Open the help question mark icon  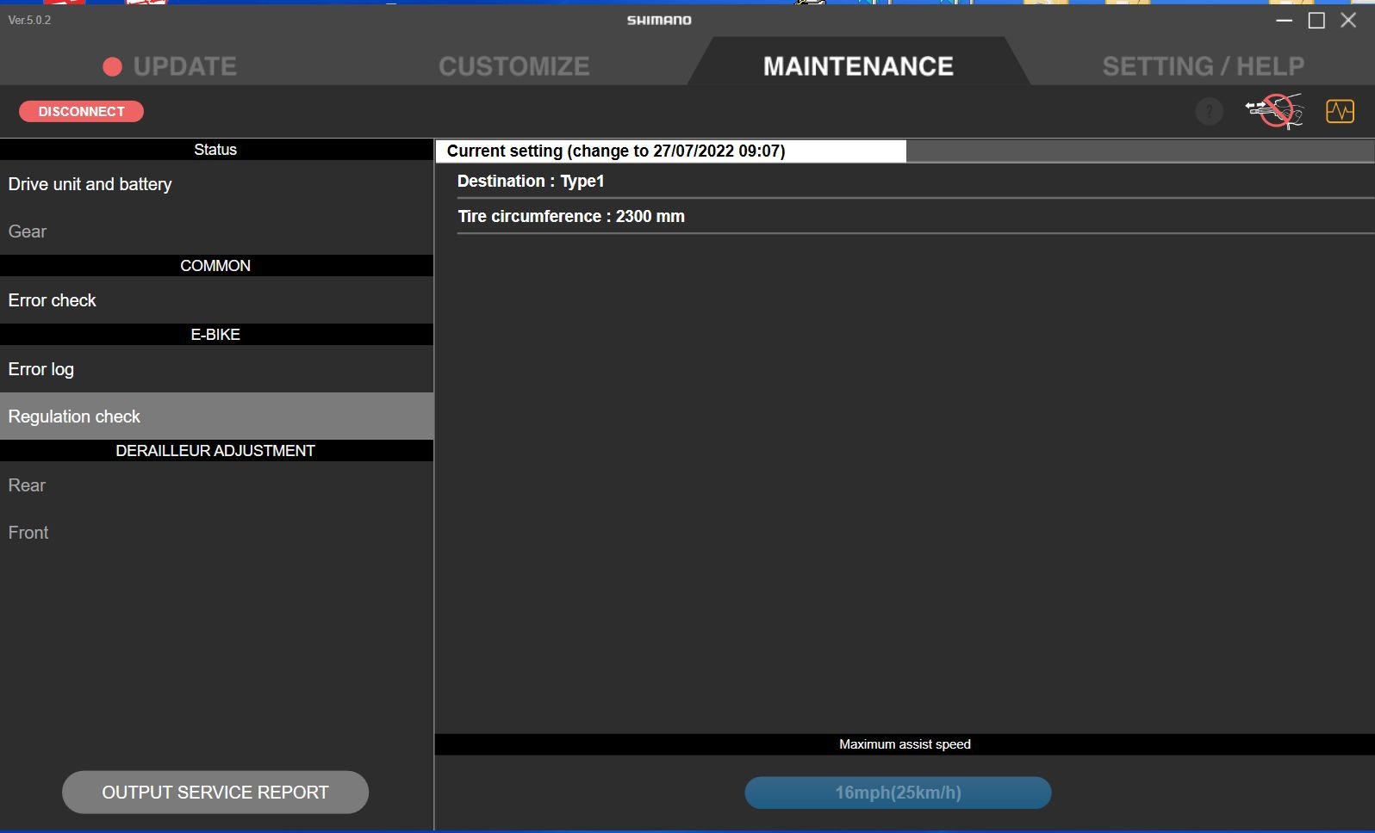click(1209, 111)
